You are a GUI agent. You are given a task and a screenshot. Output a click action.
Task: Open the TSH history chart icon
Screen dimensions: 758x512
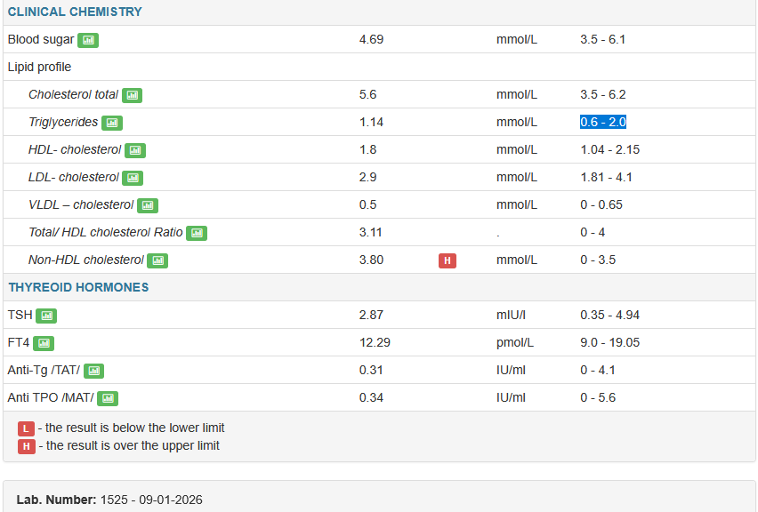(x=46, y=316)
